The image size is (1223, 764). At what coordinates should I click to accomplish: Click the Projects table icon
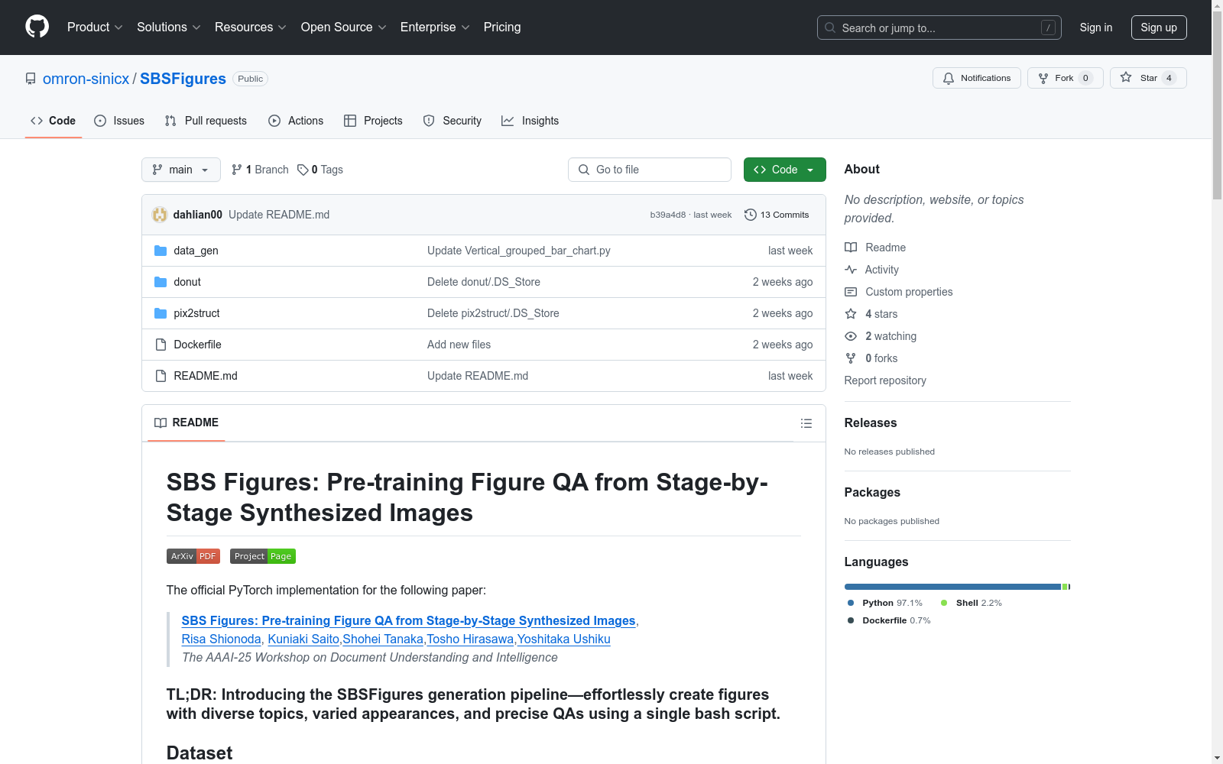(x=350, y=121)
